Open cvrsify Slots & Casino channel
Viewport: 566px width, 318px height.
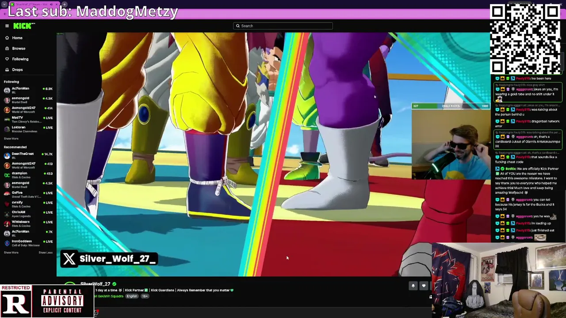click(x=28, y=204)
